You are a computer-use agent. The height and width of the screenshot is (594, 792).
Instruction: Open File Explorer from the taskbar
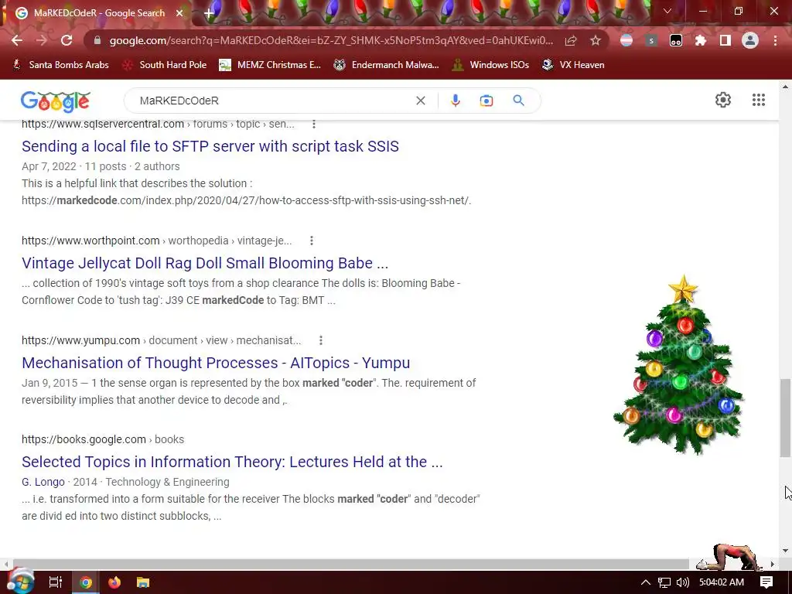[143, 582]
